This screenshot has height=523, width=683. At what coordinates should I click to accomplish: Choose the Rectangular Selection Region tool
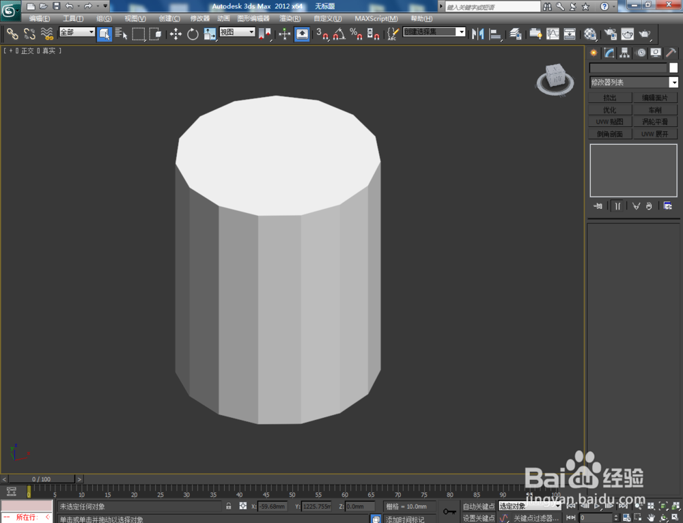139,34
